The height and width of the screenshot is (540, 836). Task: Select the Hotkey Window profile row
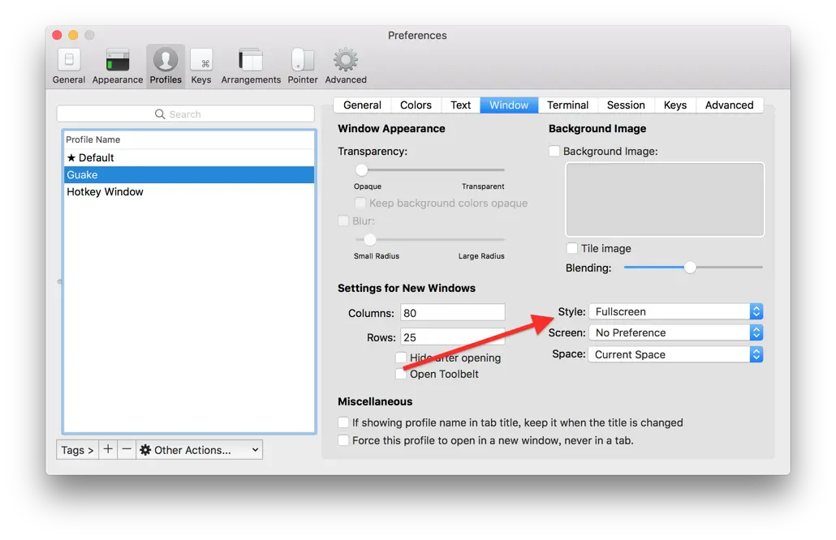(x=189, y=191)
